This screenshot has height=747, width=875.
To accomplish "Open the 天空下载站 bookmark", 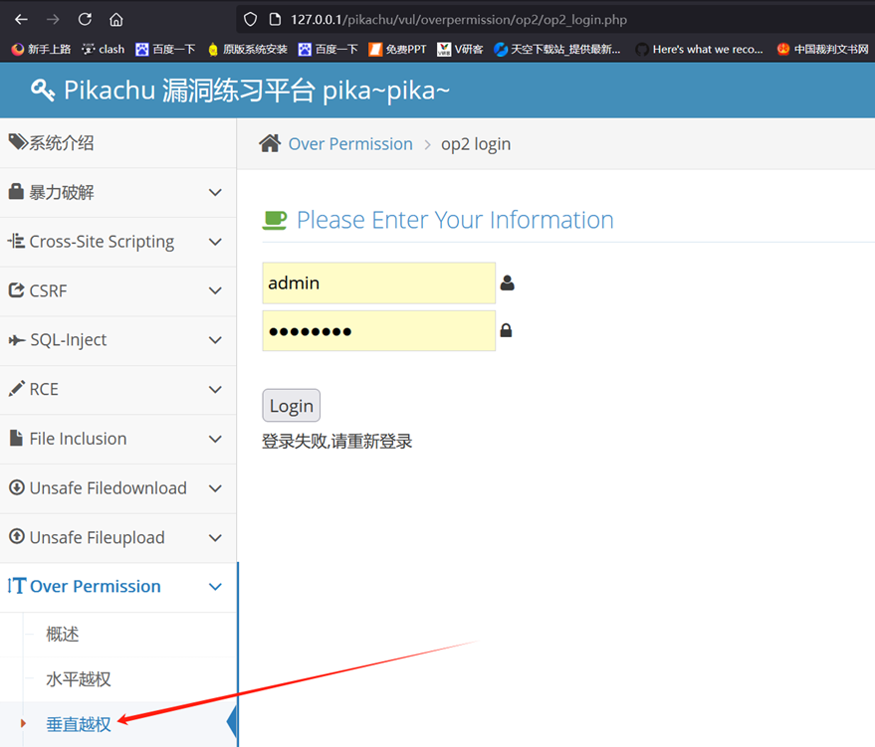I will coord(556,49).
